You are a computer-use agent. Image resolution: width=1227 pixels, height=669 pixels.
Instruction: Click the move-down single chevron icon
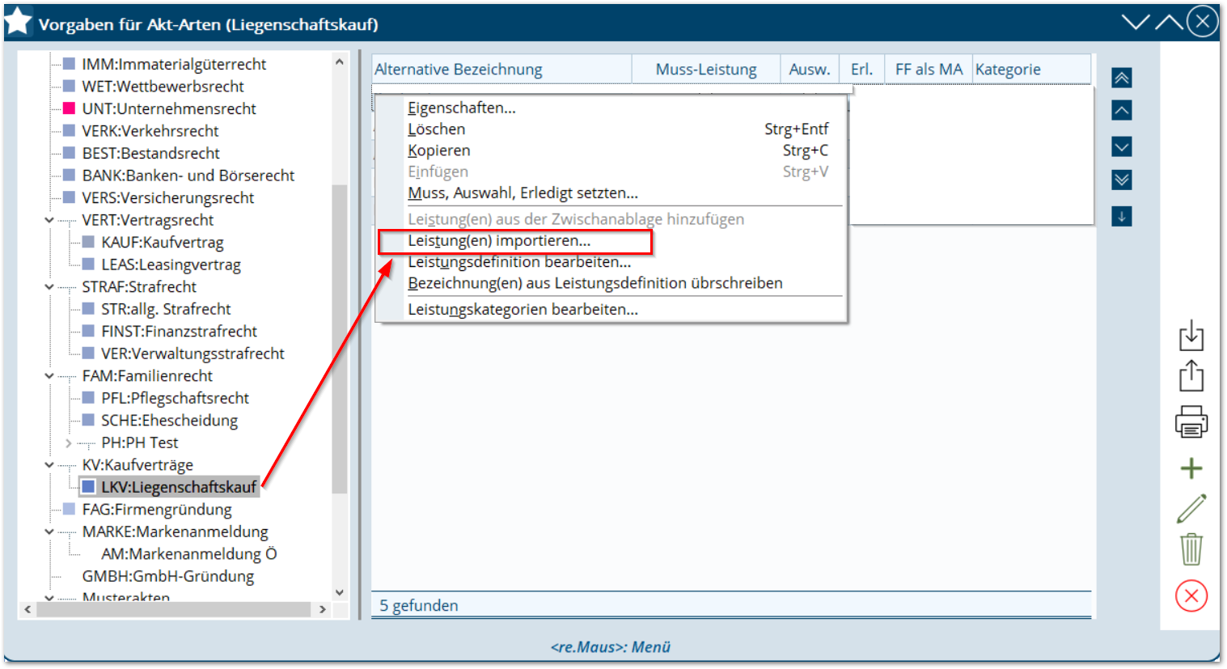1121,146
